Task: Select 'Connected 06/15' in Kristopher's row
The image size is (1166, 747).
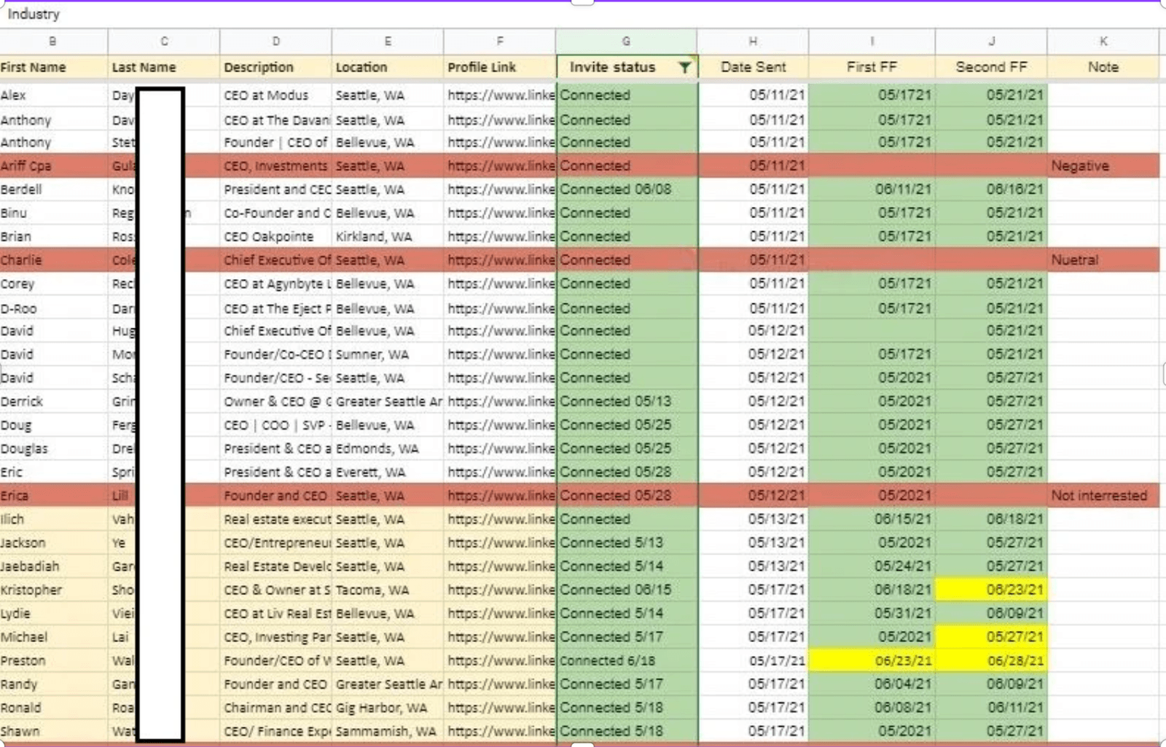Action: tap(627, 590)
